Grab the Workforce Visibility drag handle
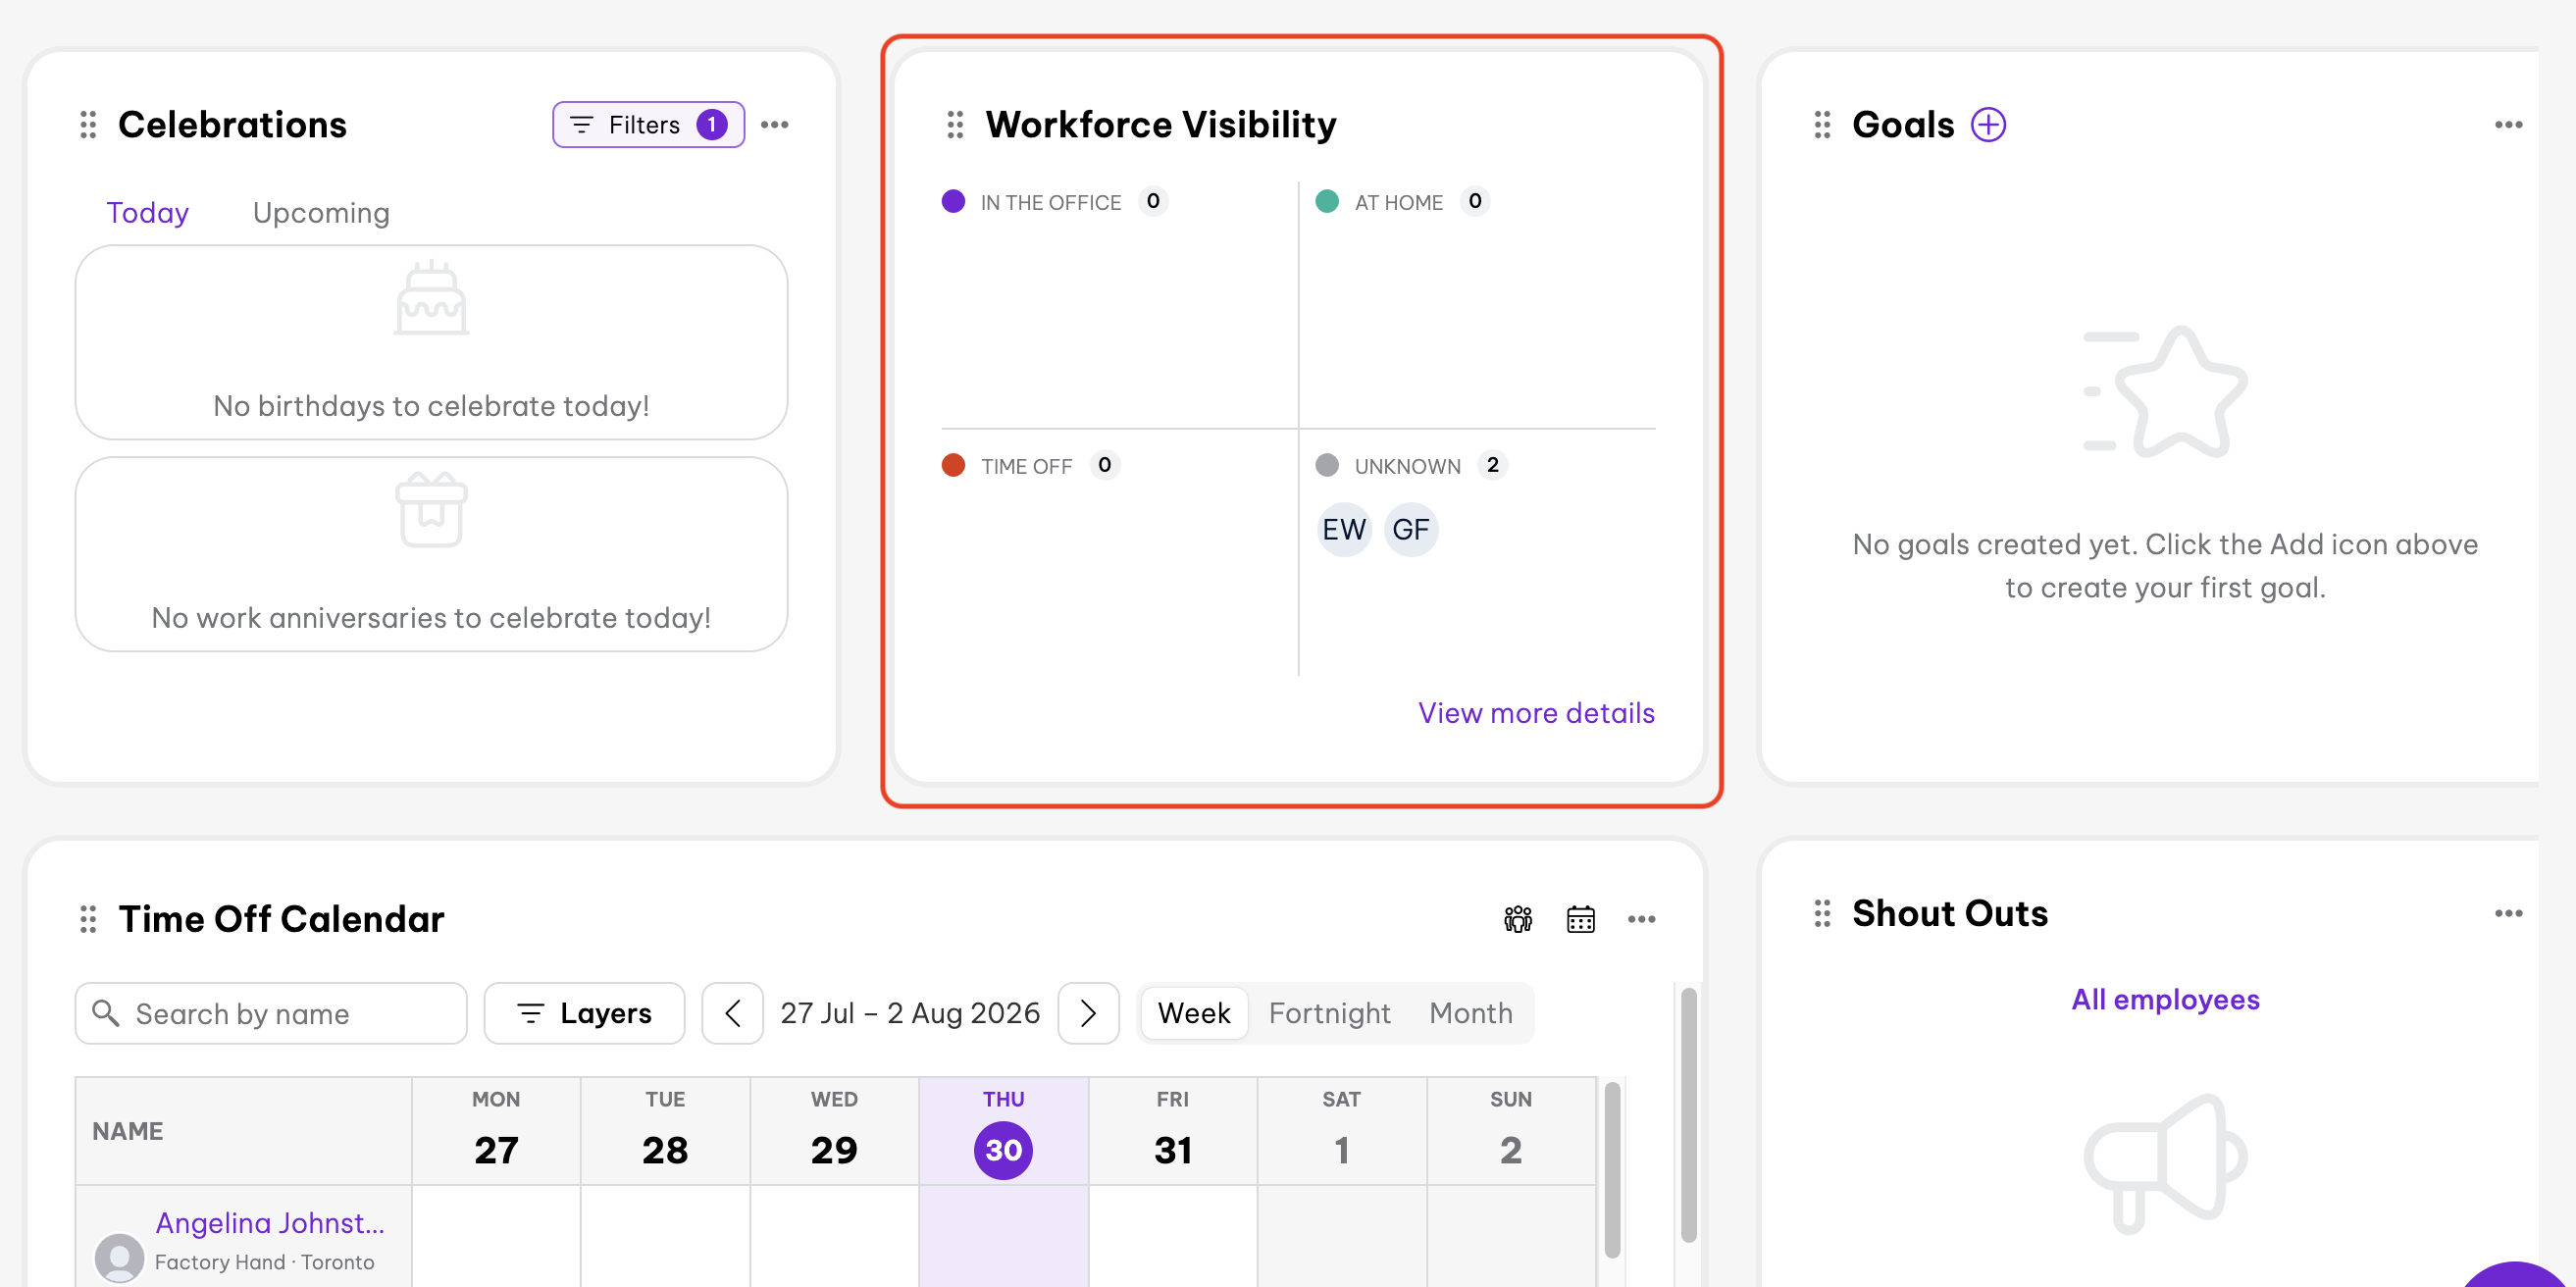Screen dimensions: 2576x1287 [x=955, y=125]
